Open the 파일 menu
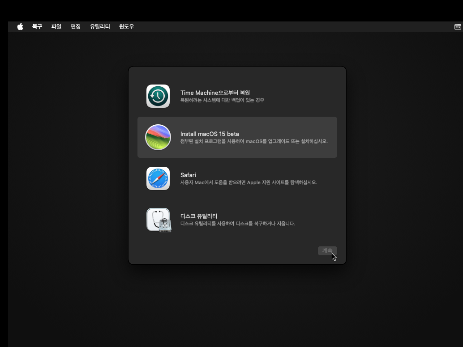 56,26
